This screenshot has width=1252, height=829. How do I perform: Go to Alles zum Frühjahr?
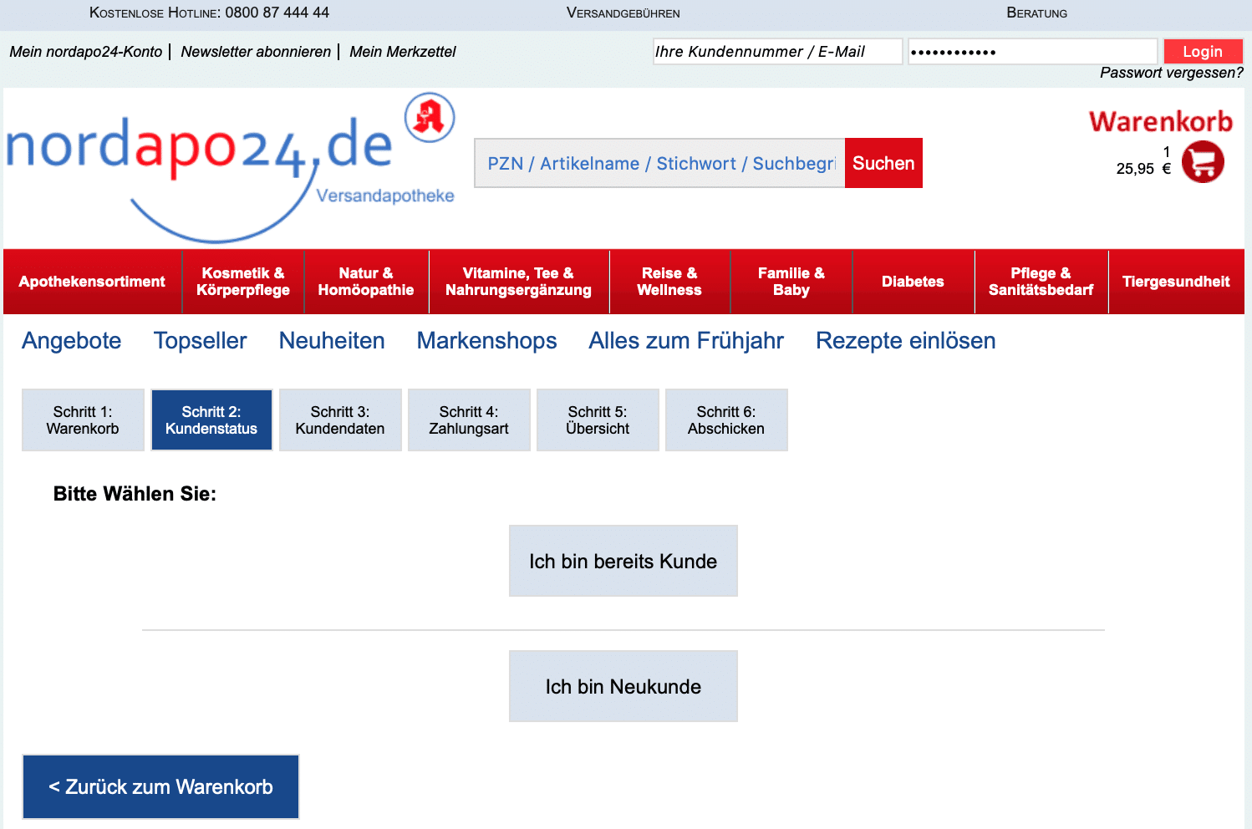tap(686, 341)
